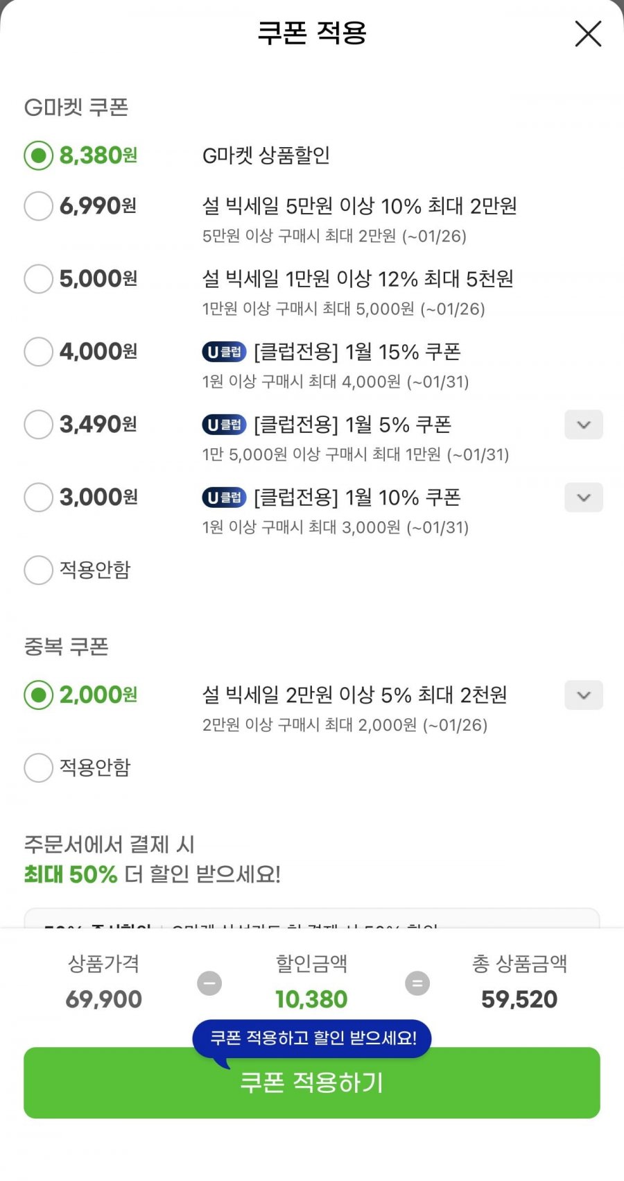Tap the 쿠폰 적용하고 할인 받으세요 tooltip bubble

[x=312, y=1038]
